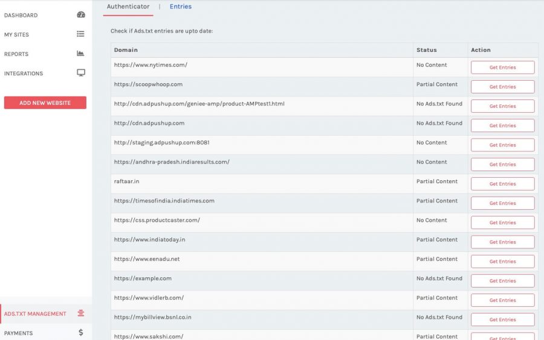Screen dimensions: 544x340
Task: Open REPORTS in sidebar
Action: point(16,54)
